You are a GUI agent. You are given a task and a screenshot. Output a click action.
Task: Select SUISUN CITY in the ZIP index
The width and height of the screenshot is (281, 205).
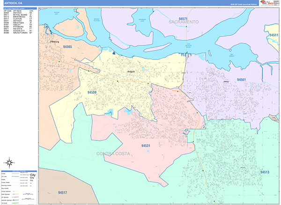(x=19, y=31)
